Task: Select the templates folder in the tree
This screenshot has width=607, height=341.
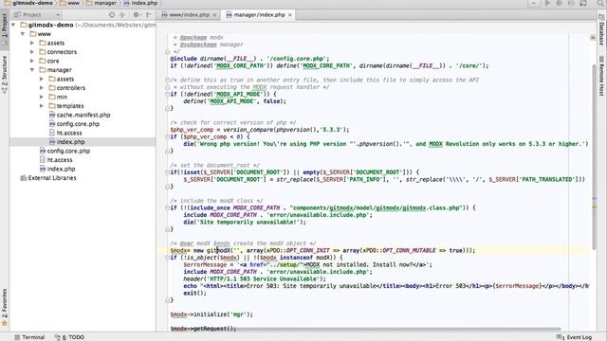Action: (x=66, y=106)
